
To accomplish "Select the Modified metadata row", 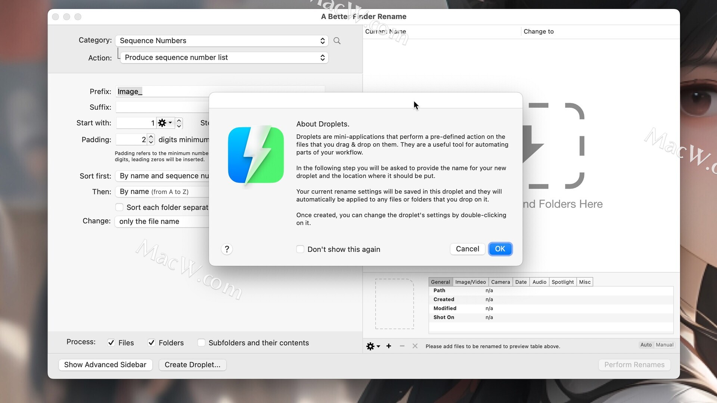I will pyautogui.click(x=551, y=309).
